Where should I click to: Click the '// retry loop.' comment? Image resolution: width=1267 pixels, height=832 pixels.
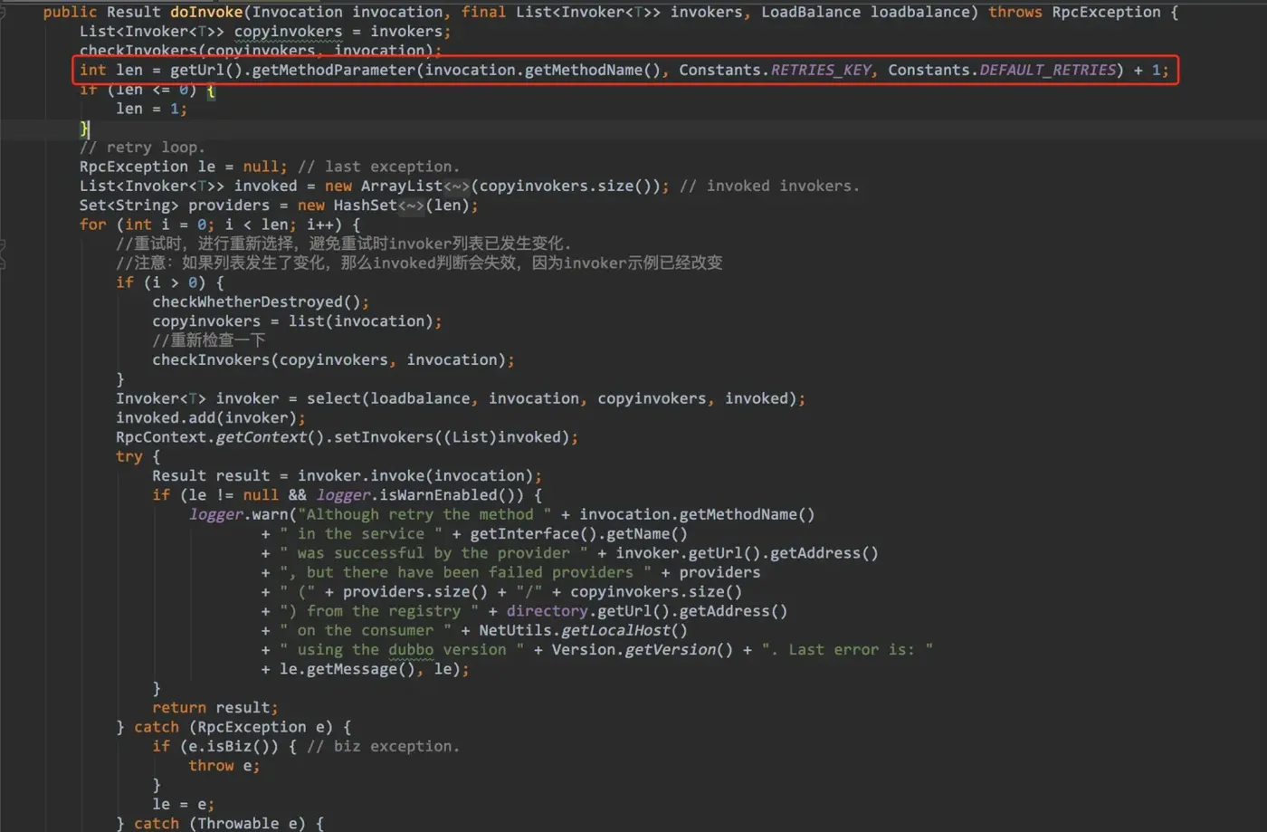[142, 147]
